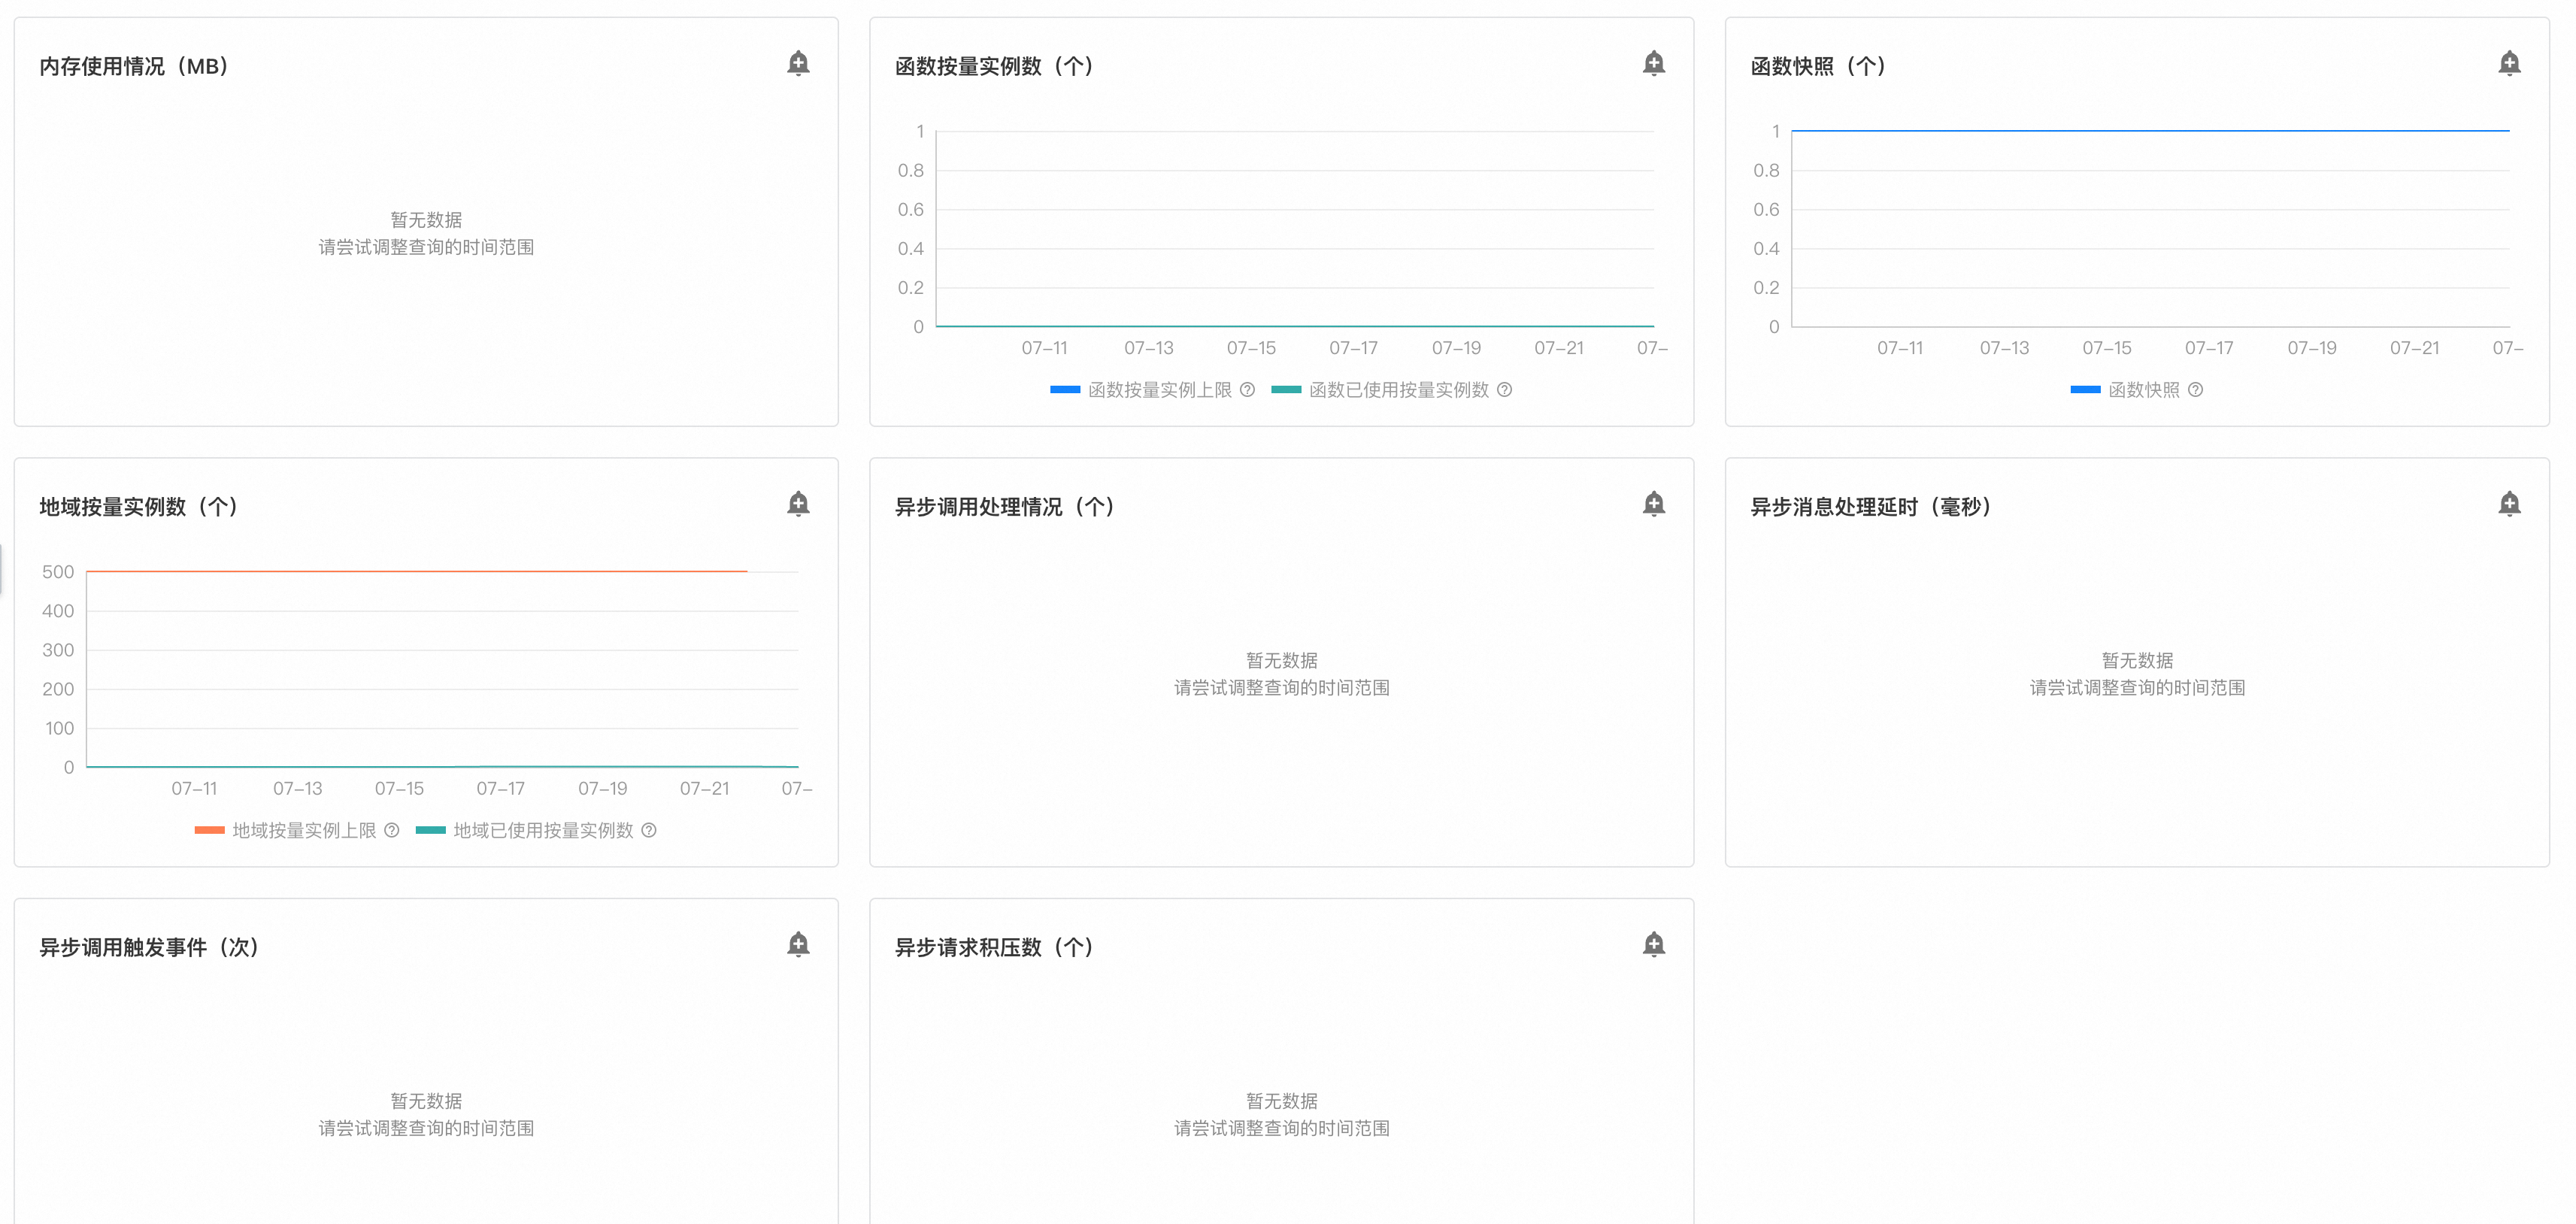Click alarm bell icon on 异步消息处理延时 card
This screenshot has height=1224, width=2576.
(2509, 504)
